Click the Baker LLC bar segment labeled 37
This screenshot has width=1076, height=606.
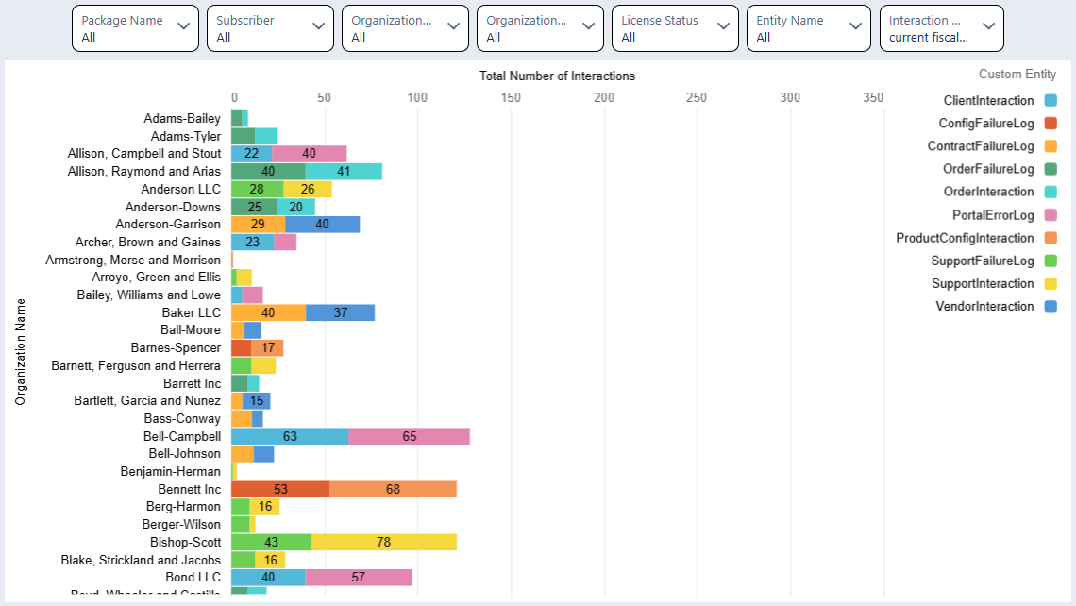pyautogui.click(x=340, y=312)
